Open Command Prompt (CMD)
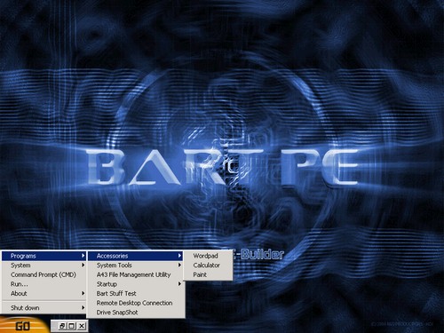Screen dimensions: 444x333 (44, 274)
